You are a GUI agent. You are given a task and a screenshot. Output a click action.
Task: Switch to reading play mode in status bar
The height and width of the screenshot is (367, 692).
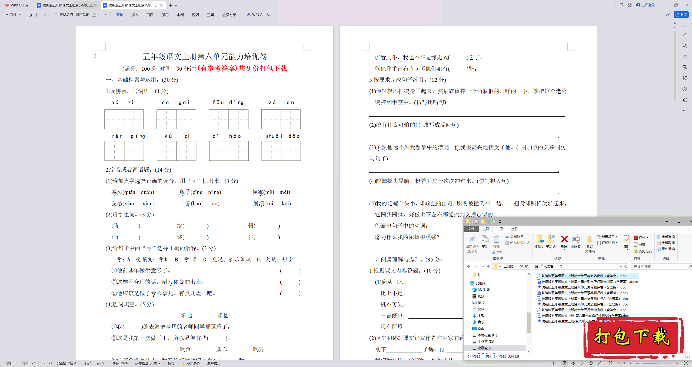tap(582, 363)
